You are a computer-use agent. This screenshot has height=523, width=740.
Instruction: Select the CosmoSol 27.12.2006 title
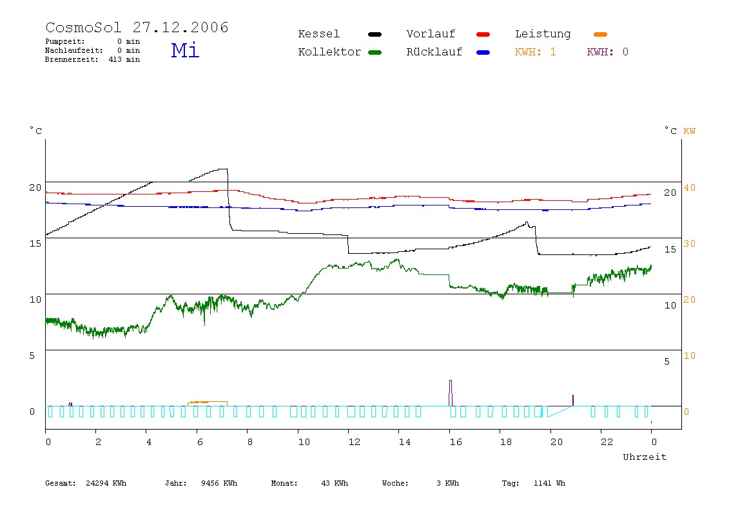137,27
